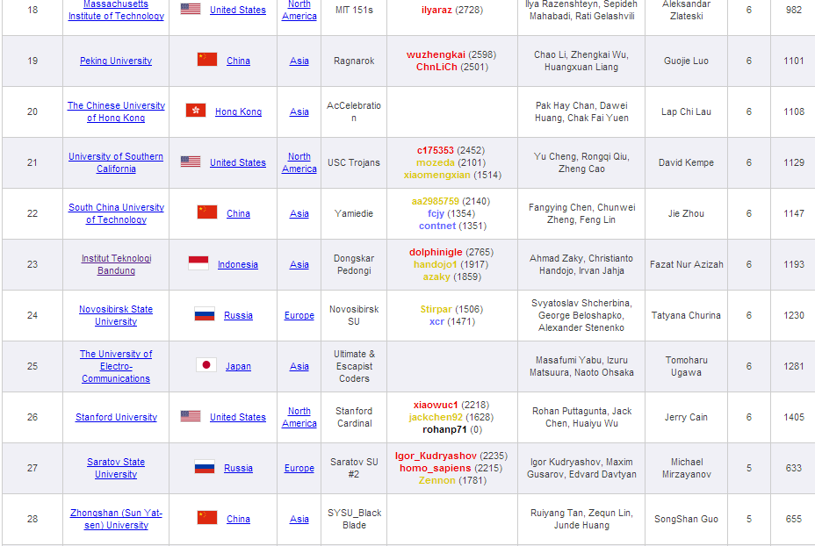This screenshot has width=815, height=546.
Task: Open ChnLiCh user profile
Action: click(x=436, y=67)
